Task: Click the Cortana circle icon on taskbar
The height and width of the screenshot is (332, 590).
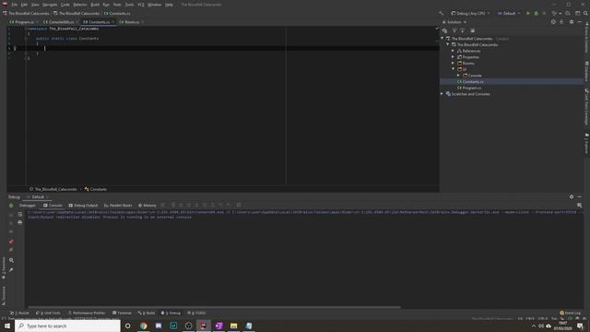Action: (x=127, y=326)
